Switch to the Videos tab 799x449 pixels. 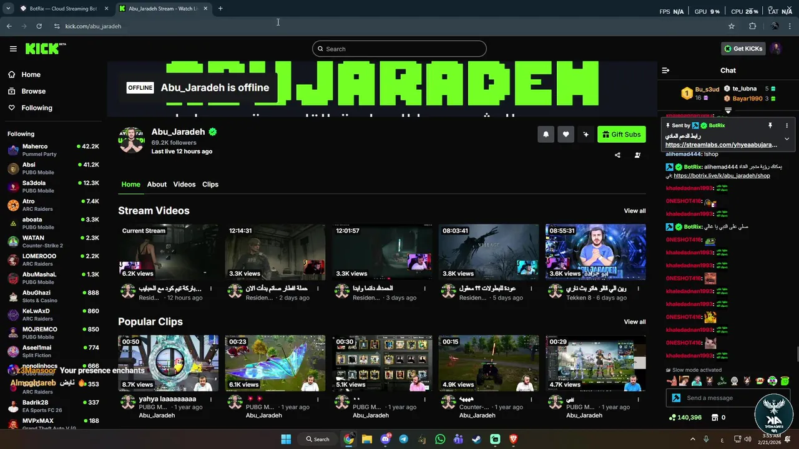(x=184, y=184)
